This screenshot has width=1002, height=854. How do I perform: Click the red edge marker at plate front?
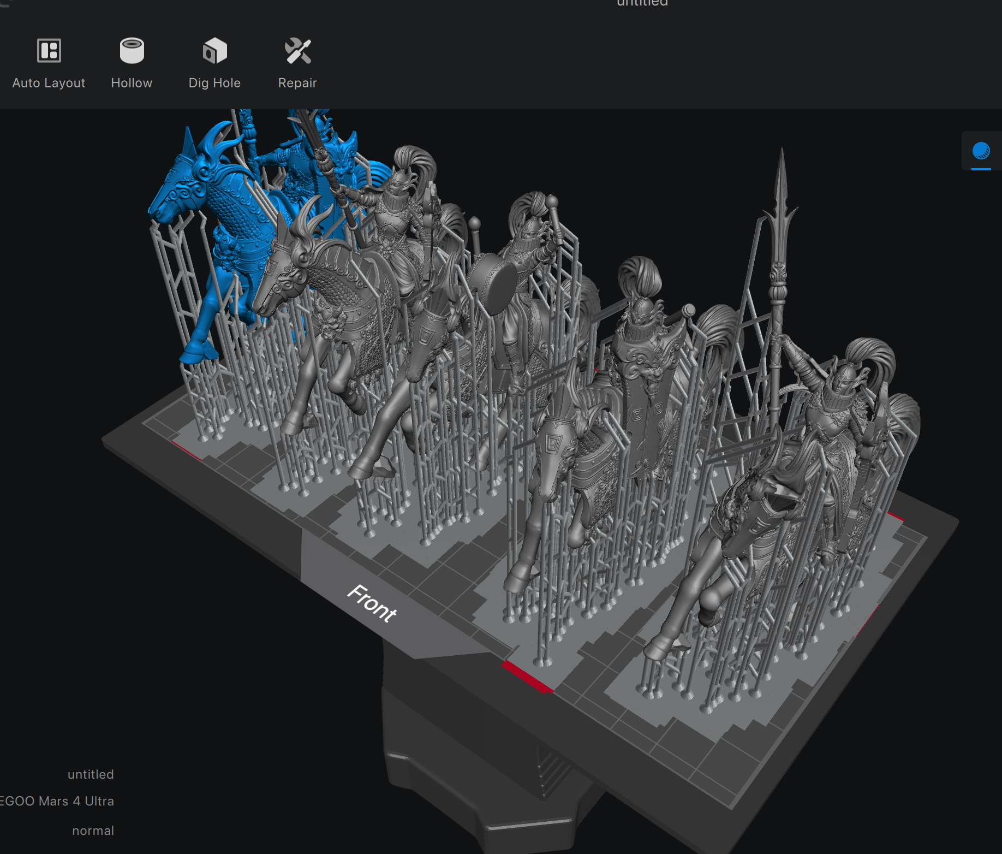[x=527, y=677]
